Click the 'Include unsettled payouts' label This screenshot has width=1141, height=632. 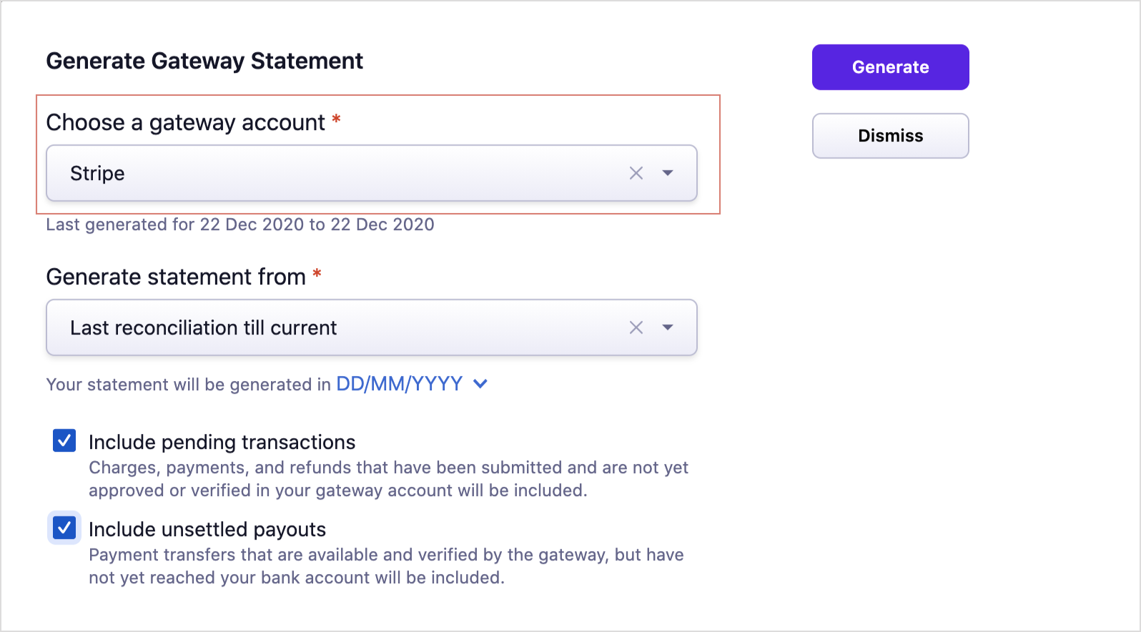pyautogui.click(x=207, y=530)
